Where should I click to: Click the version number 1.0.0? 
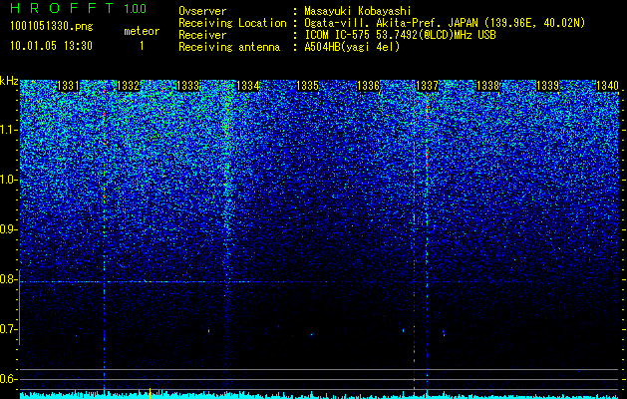(x=136, y=8)
